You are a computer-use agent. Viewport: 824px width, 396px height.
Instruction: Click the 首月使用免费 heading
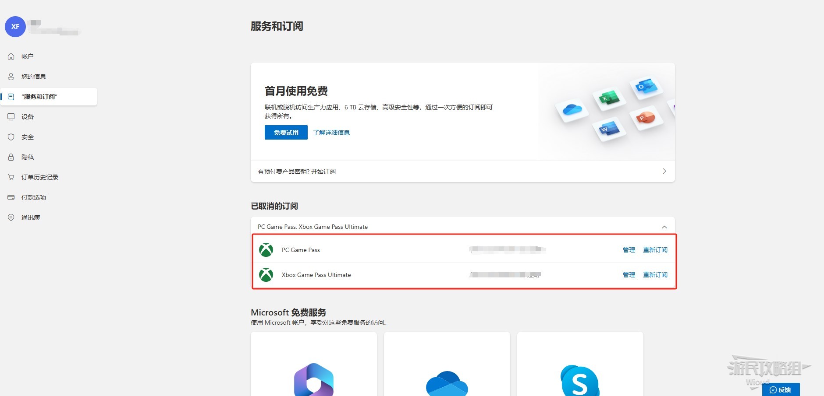click(296, 91)
